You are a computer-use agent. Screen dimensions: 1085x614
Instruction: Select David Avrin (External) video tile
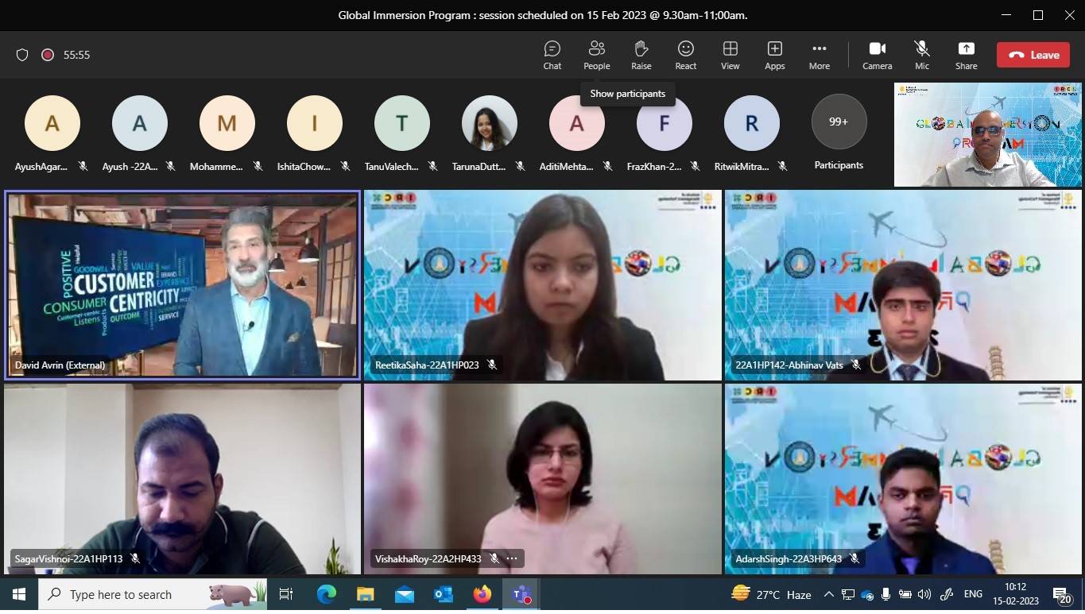click(x=183, y=285)
